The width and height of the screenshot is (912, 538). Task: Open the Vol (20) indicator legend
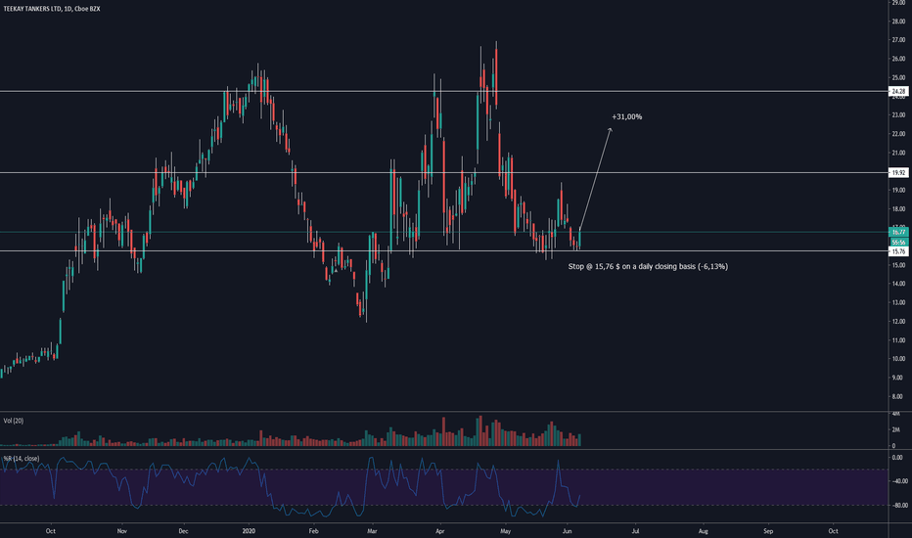[14, 421]
